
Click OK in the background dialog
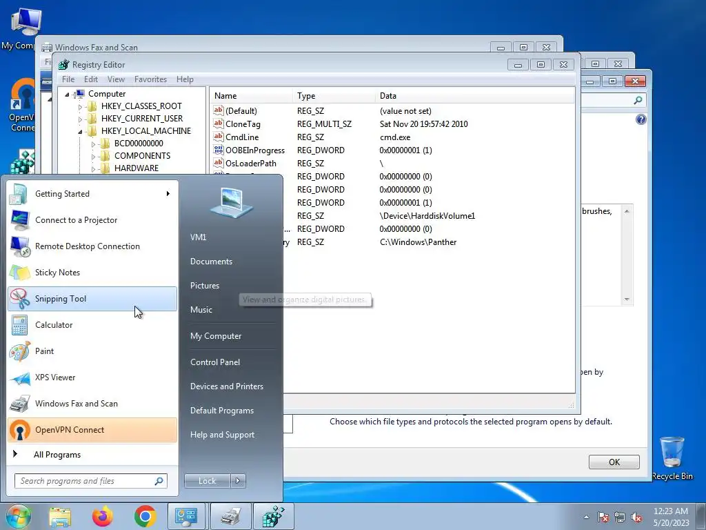point(614,462)
